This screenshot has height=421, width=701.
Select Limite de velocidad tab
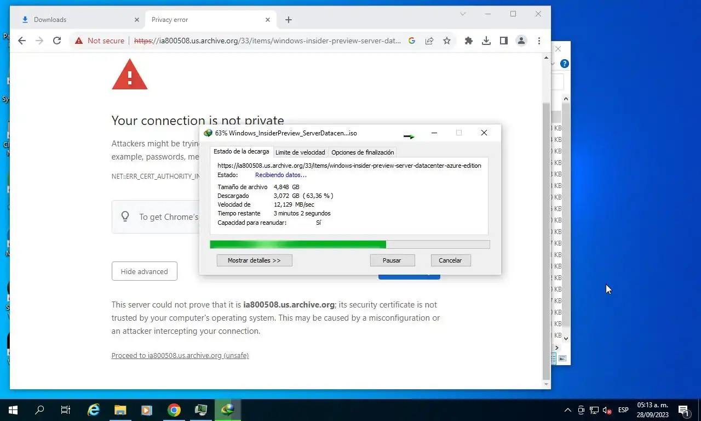point(300,152)
